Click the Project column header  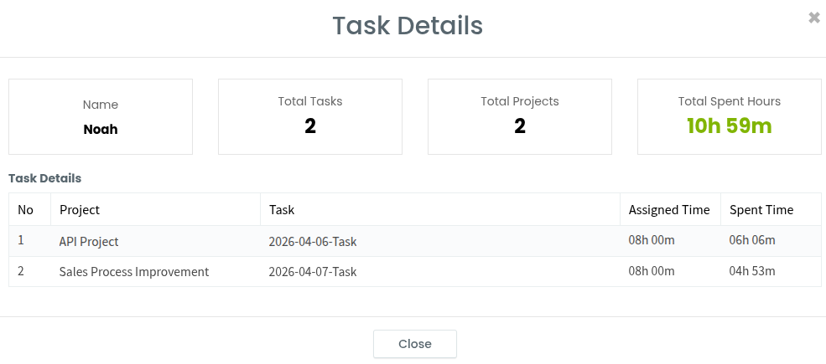point(80,210)
